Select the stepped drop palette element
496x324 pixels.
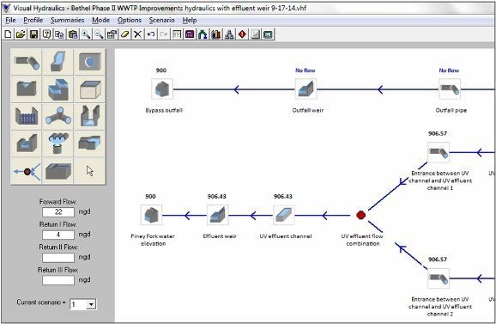click(x=57, y=89)
